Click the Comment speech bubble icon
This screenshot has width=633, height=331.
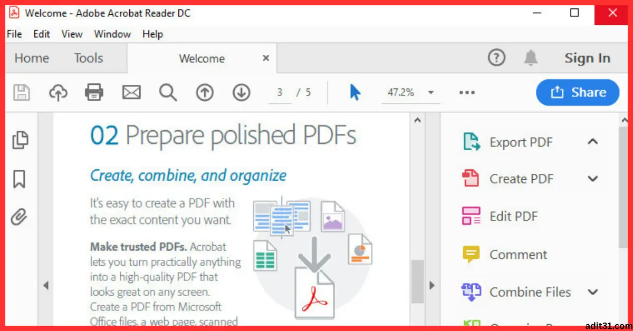[471, 255]
